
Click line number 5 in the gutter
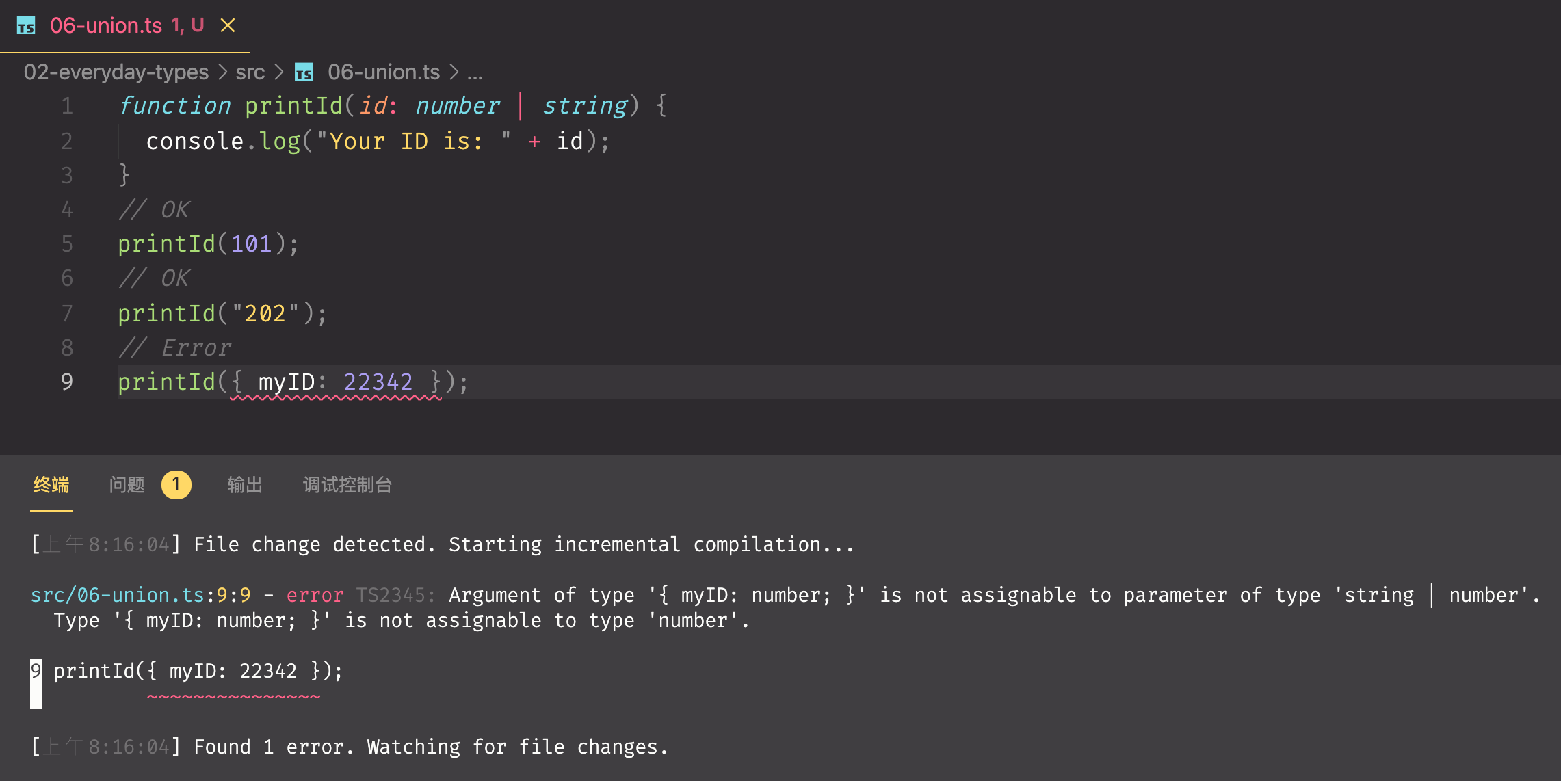[67, 244]
